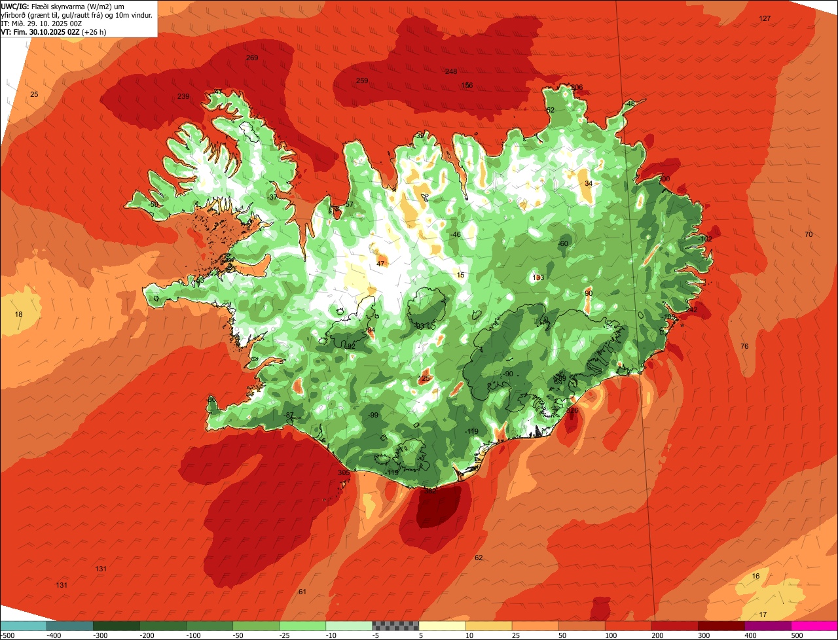This screenshot has width=838, height=640.
Task: Click the map value 16 in the bottom right
Action: tap(756, 576)
